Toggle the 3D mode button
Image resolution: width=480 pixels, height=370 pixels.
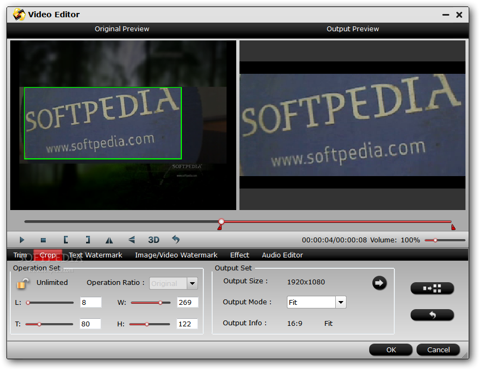click(154, 240)
